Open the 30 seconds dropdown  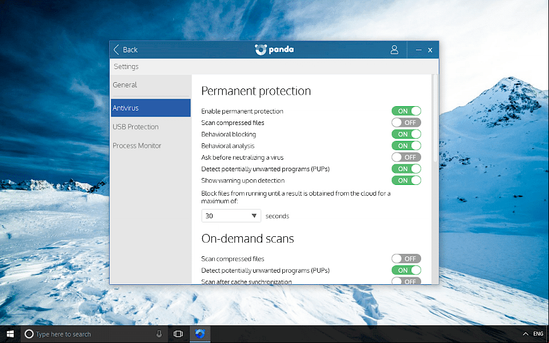tap(231, 216)
